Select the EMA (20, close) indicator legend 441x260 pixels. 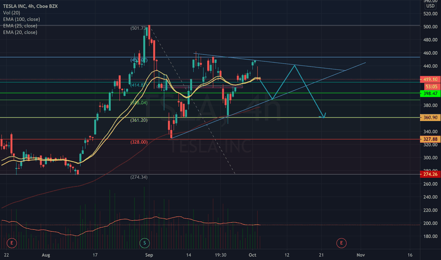point(20,32)
